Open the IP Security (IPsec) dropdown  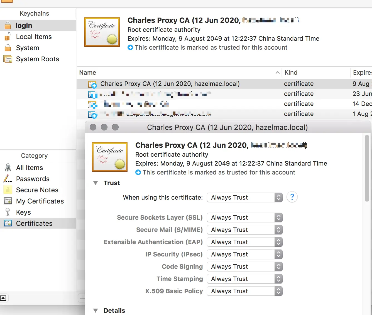click(245, 254)
